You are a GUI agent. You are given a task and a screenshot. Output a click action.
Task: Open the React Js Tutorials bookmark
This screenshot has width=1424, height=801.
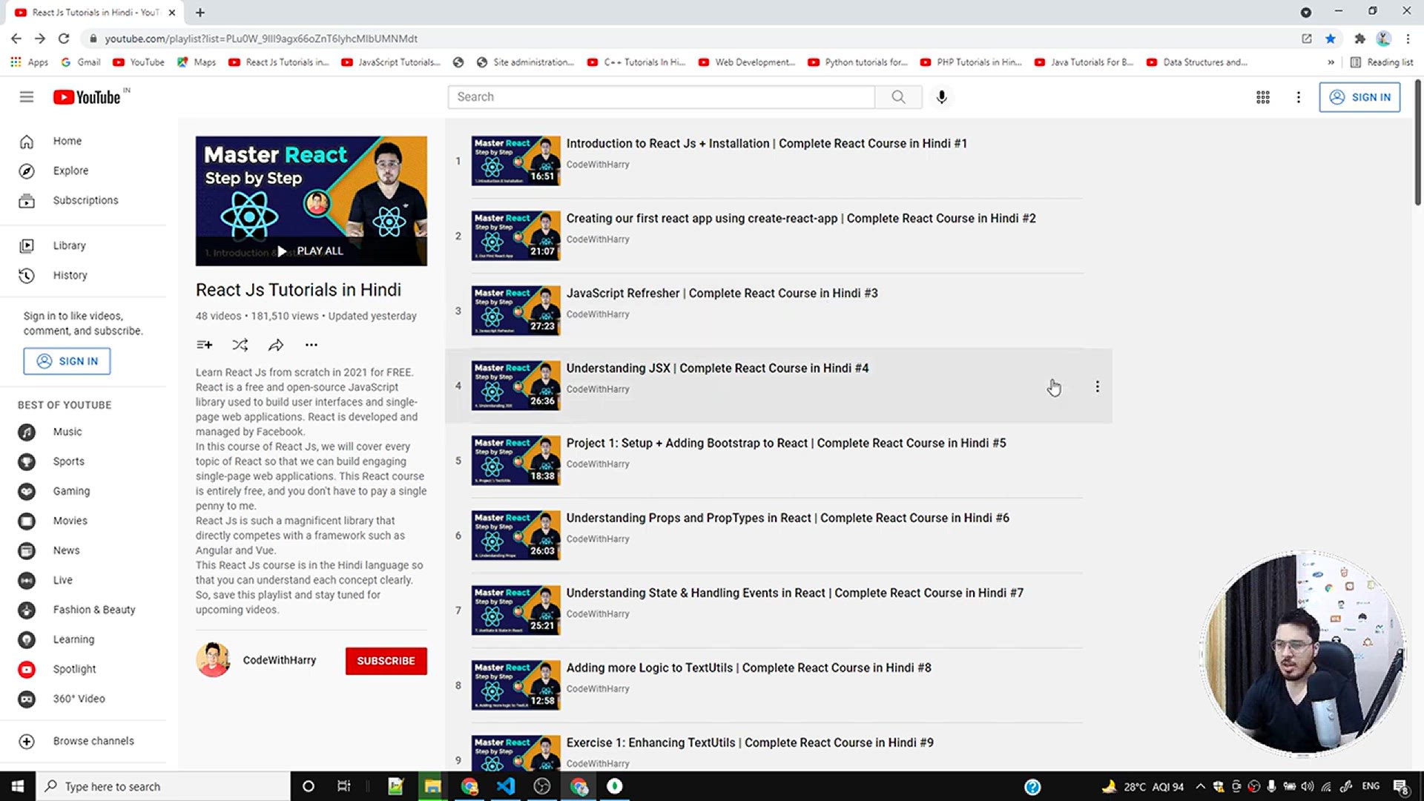pyautogui.click(x=279, y=62)
